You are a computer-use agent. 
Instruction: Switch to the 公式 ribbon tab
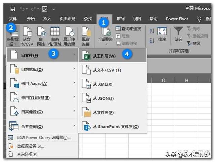click(88, 19)
